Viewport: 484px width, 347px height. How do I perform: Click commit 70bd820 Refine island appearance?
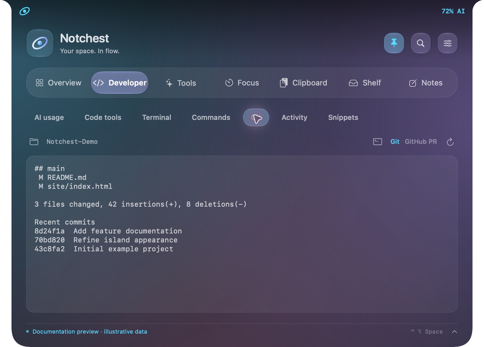106,240
